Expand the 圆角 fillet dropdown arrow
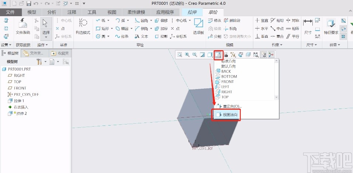This screenshot has height=173, width=353. [151, 20]
